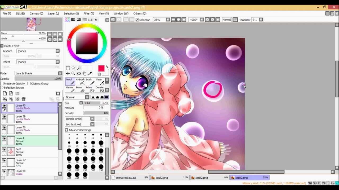The image size is (339, 190).
Task: Open the Texture dropdown
Action: point(38,51)
